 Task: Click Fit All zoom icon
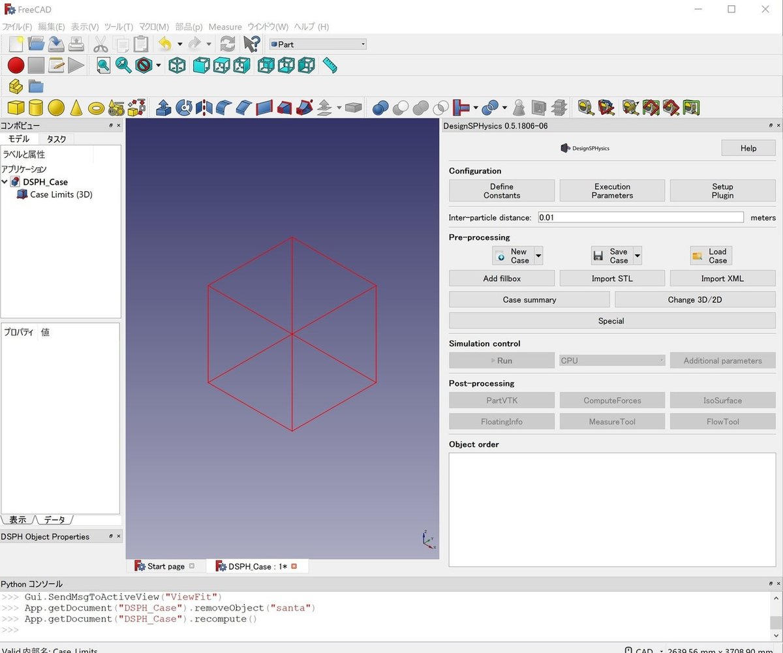[x=103, y=65]
